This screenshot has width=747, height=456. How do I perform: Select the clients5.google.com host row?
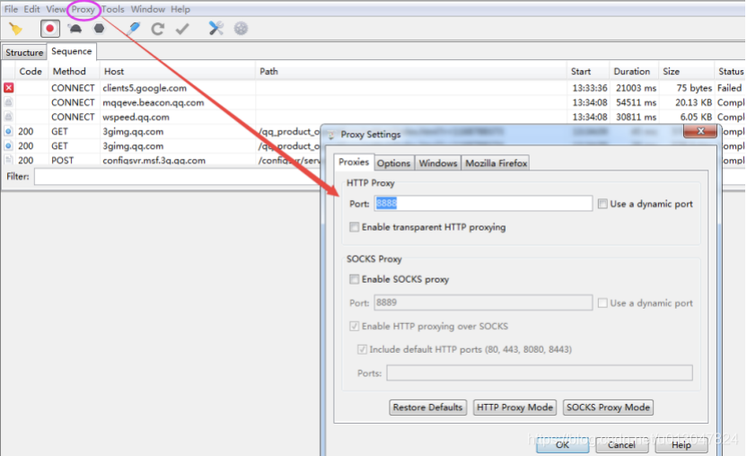145,88
